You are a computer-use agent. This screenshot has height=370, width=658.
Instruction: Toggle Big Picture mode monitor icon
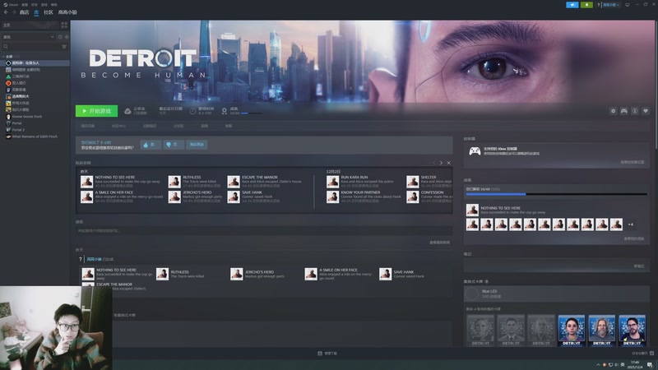click(x=628, y=5)
